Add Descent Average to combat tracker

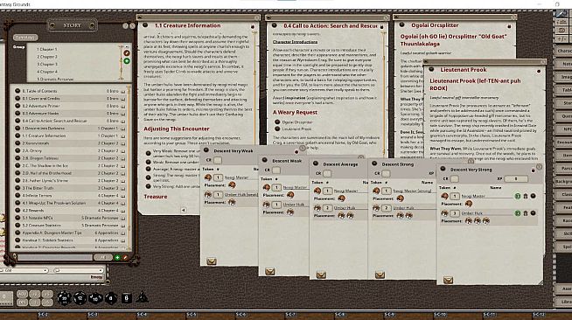pos(321,275)
